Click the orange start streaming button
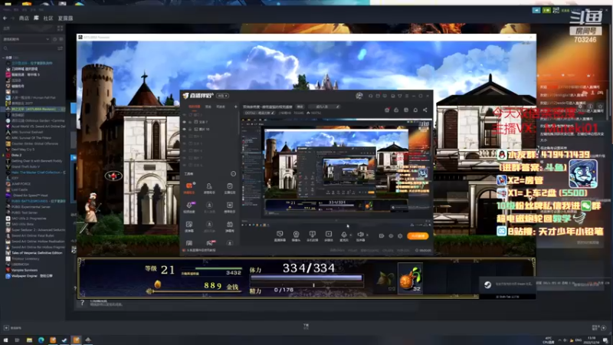Viewport: 613px width, 345px height. pyautogui.click(x=418, y=236)
